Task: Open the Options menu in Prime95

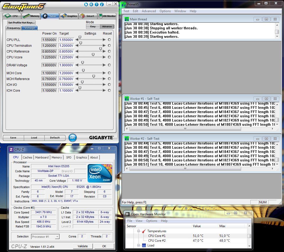Action: click(165, 11)
